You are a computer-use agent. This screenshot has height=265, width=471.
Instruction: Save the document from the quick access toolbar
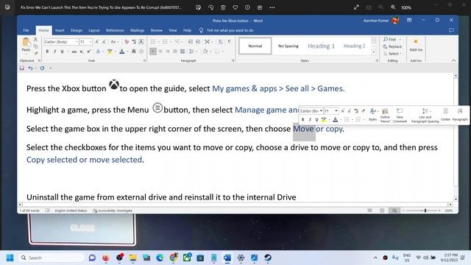[21, 68]
